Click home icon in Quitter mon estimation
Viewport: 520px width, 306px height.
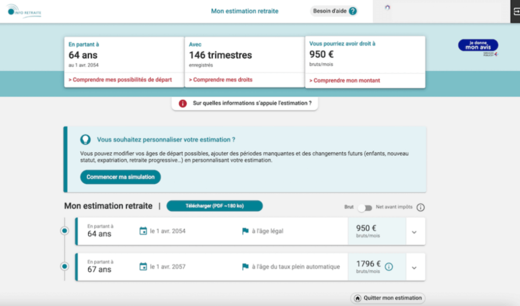357,298
